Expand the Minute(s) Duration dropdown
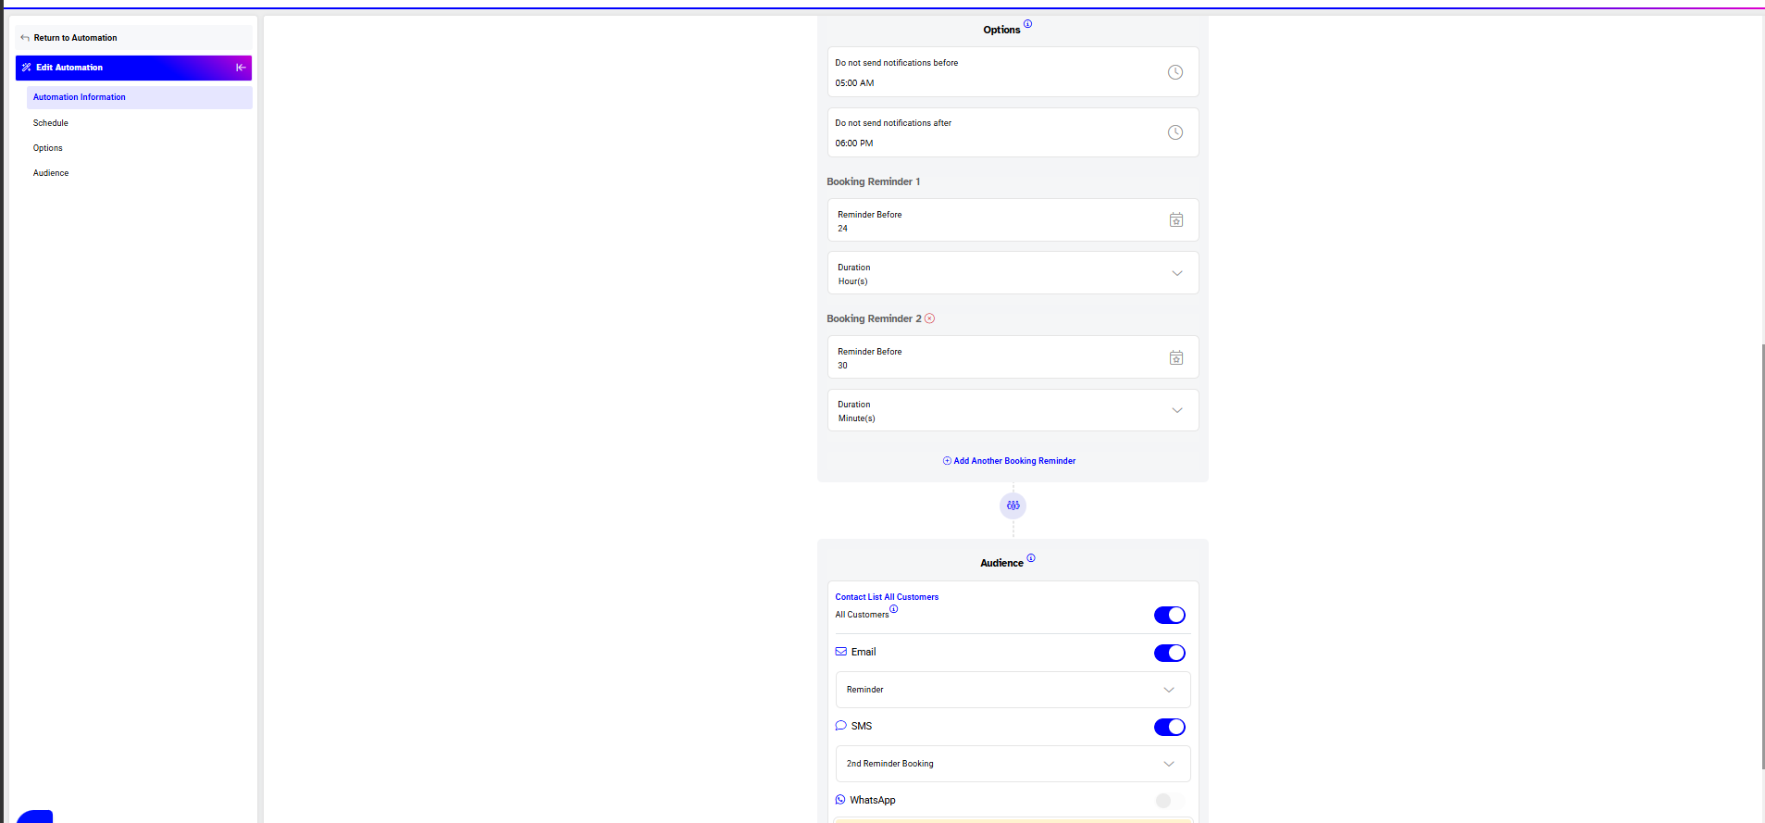 point(1013,410)
